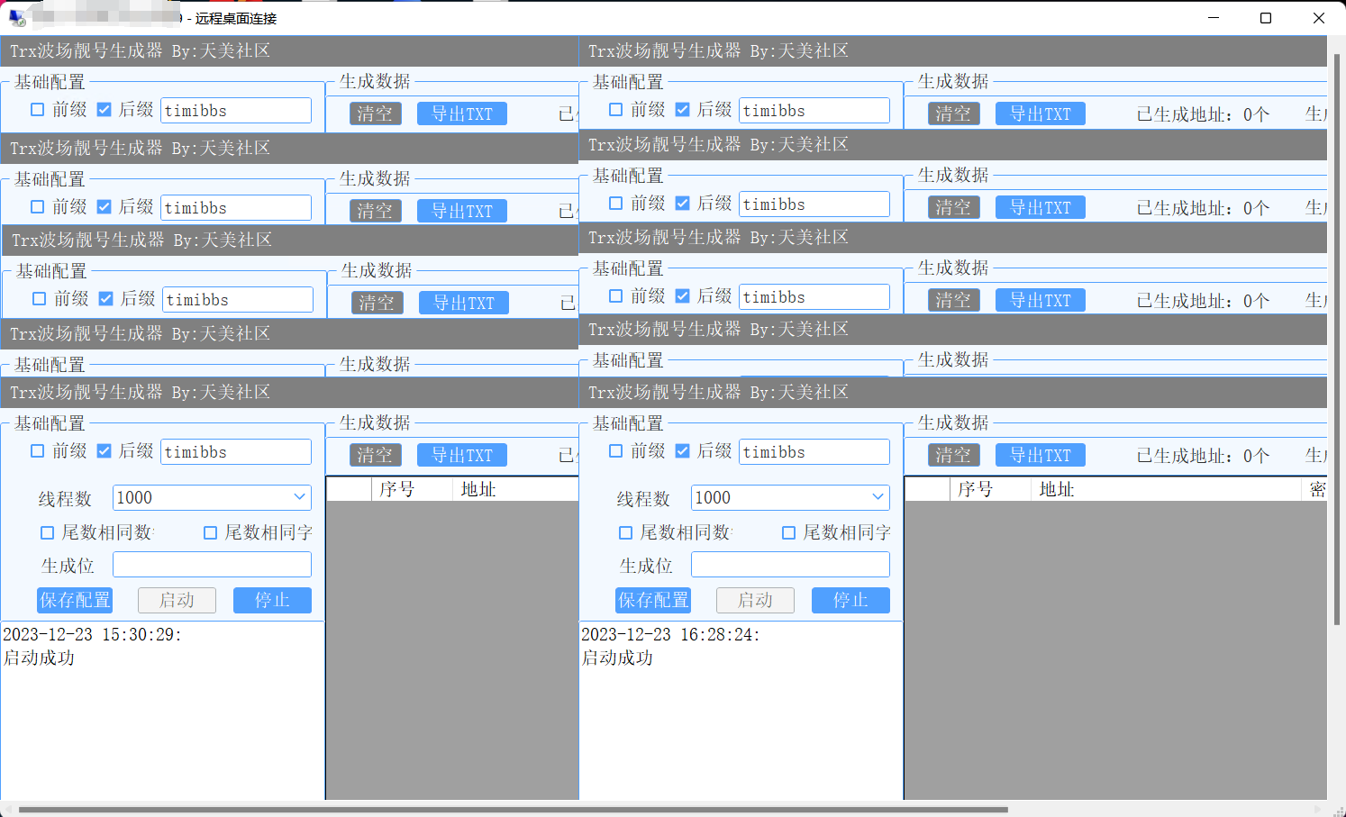
Task: Tick 前缀 checkbox in the 16:28:24 log panel
Action: [x=615, y=451]
